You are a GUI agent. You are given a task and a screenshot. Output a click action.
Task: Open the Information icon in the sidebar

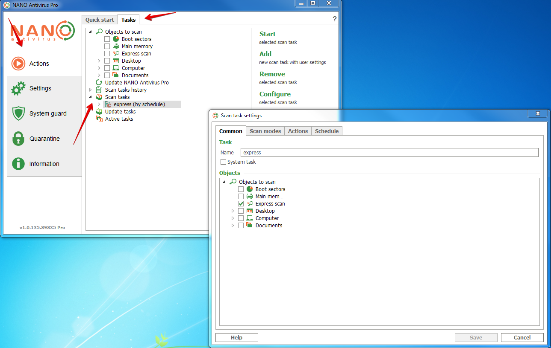tap(18, 164)
